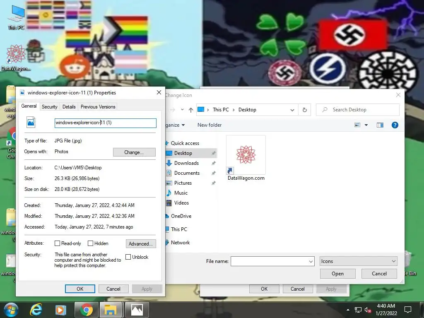Click Cancel in the file Properties window

pyautogui.click(x=113, y=289)
